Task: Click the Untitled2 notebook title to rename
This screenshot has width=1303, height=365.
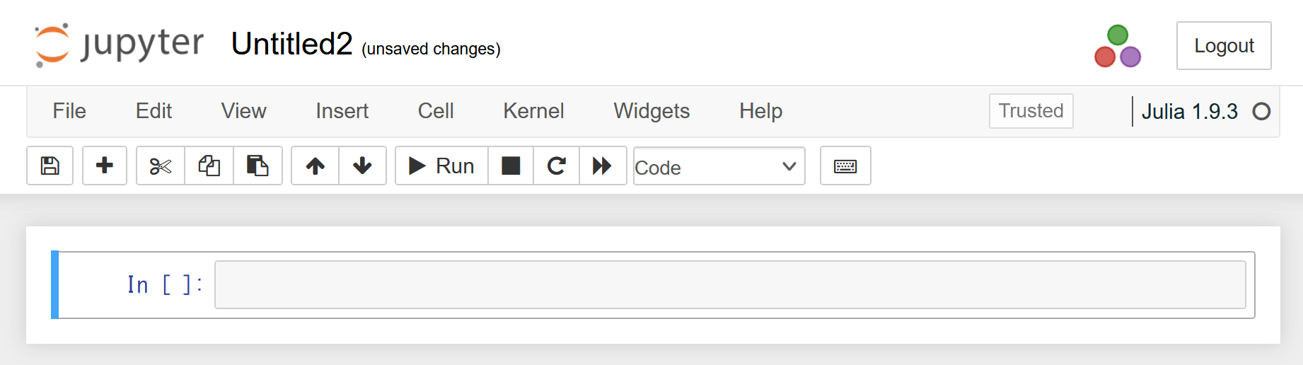Action: [x=291, y=44]
